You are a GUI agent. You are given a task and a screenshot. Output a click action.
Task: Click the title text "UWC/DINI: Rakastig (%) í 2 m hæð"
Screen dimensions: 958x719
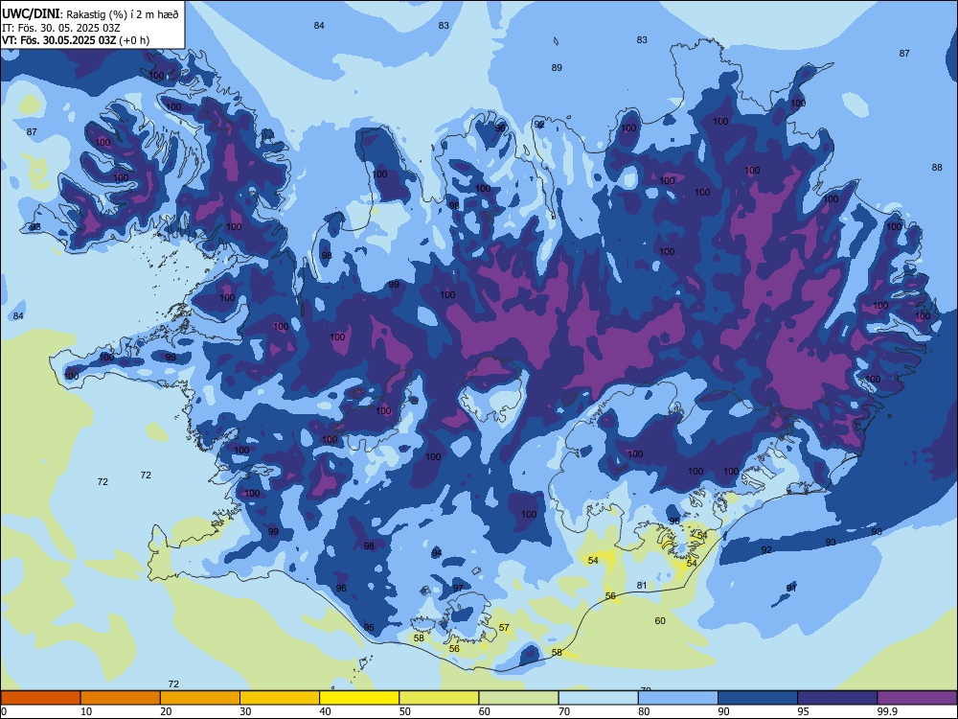click(90, 14)
